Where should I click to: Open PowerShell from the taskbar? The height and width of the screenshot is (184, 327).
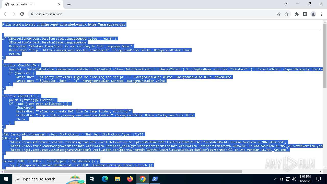point(155,179)
